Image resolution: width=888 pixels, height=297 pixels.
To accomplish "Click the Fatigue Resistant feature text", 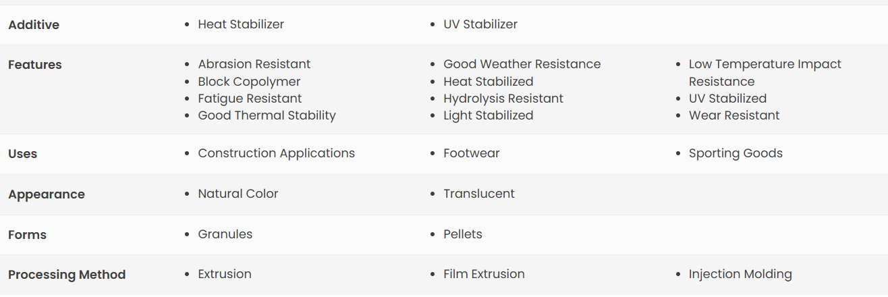I will [x=250, y=99].
